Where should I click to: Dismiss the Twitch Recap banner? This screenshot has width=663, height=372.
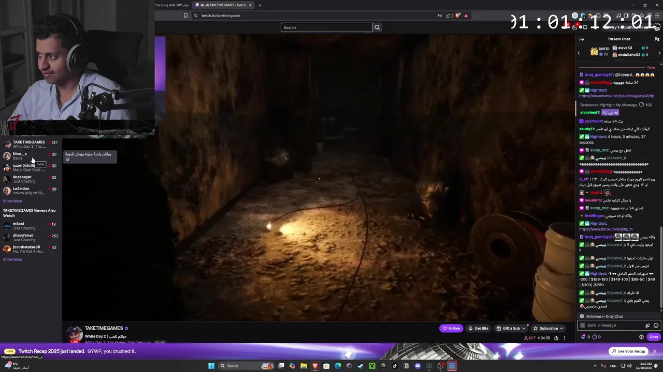(654, 351)
